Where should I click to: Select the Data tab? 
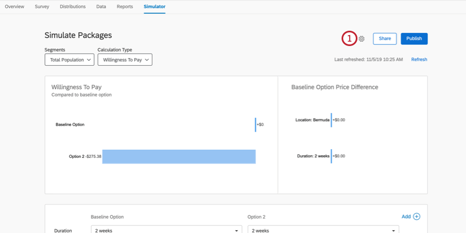coord(101,6)
